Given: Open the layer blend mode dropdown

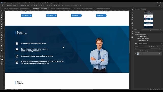Looking at the screenshot, I should (x=142, y=49).
